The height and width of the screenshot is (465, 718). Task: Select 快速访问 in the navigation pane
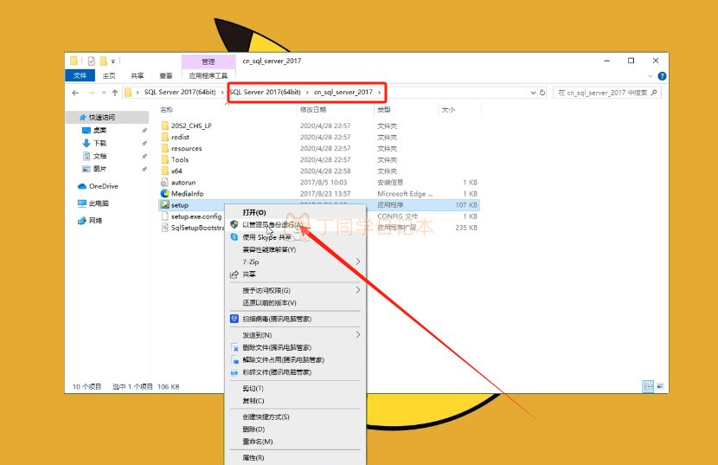102,118
